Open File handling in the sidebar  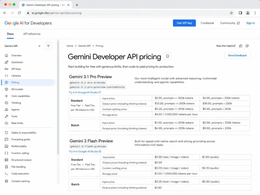[18, 167]
